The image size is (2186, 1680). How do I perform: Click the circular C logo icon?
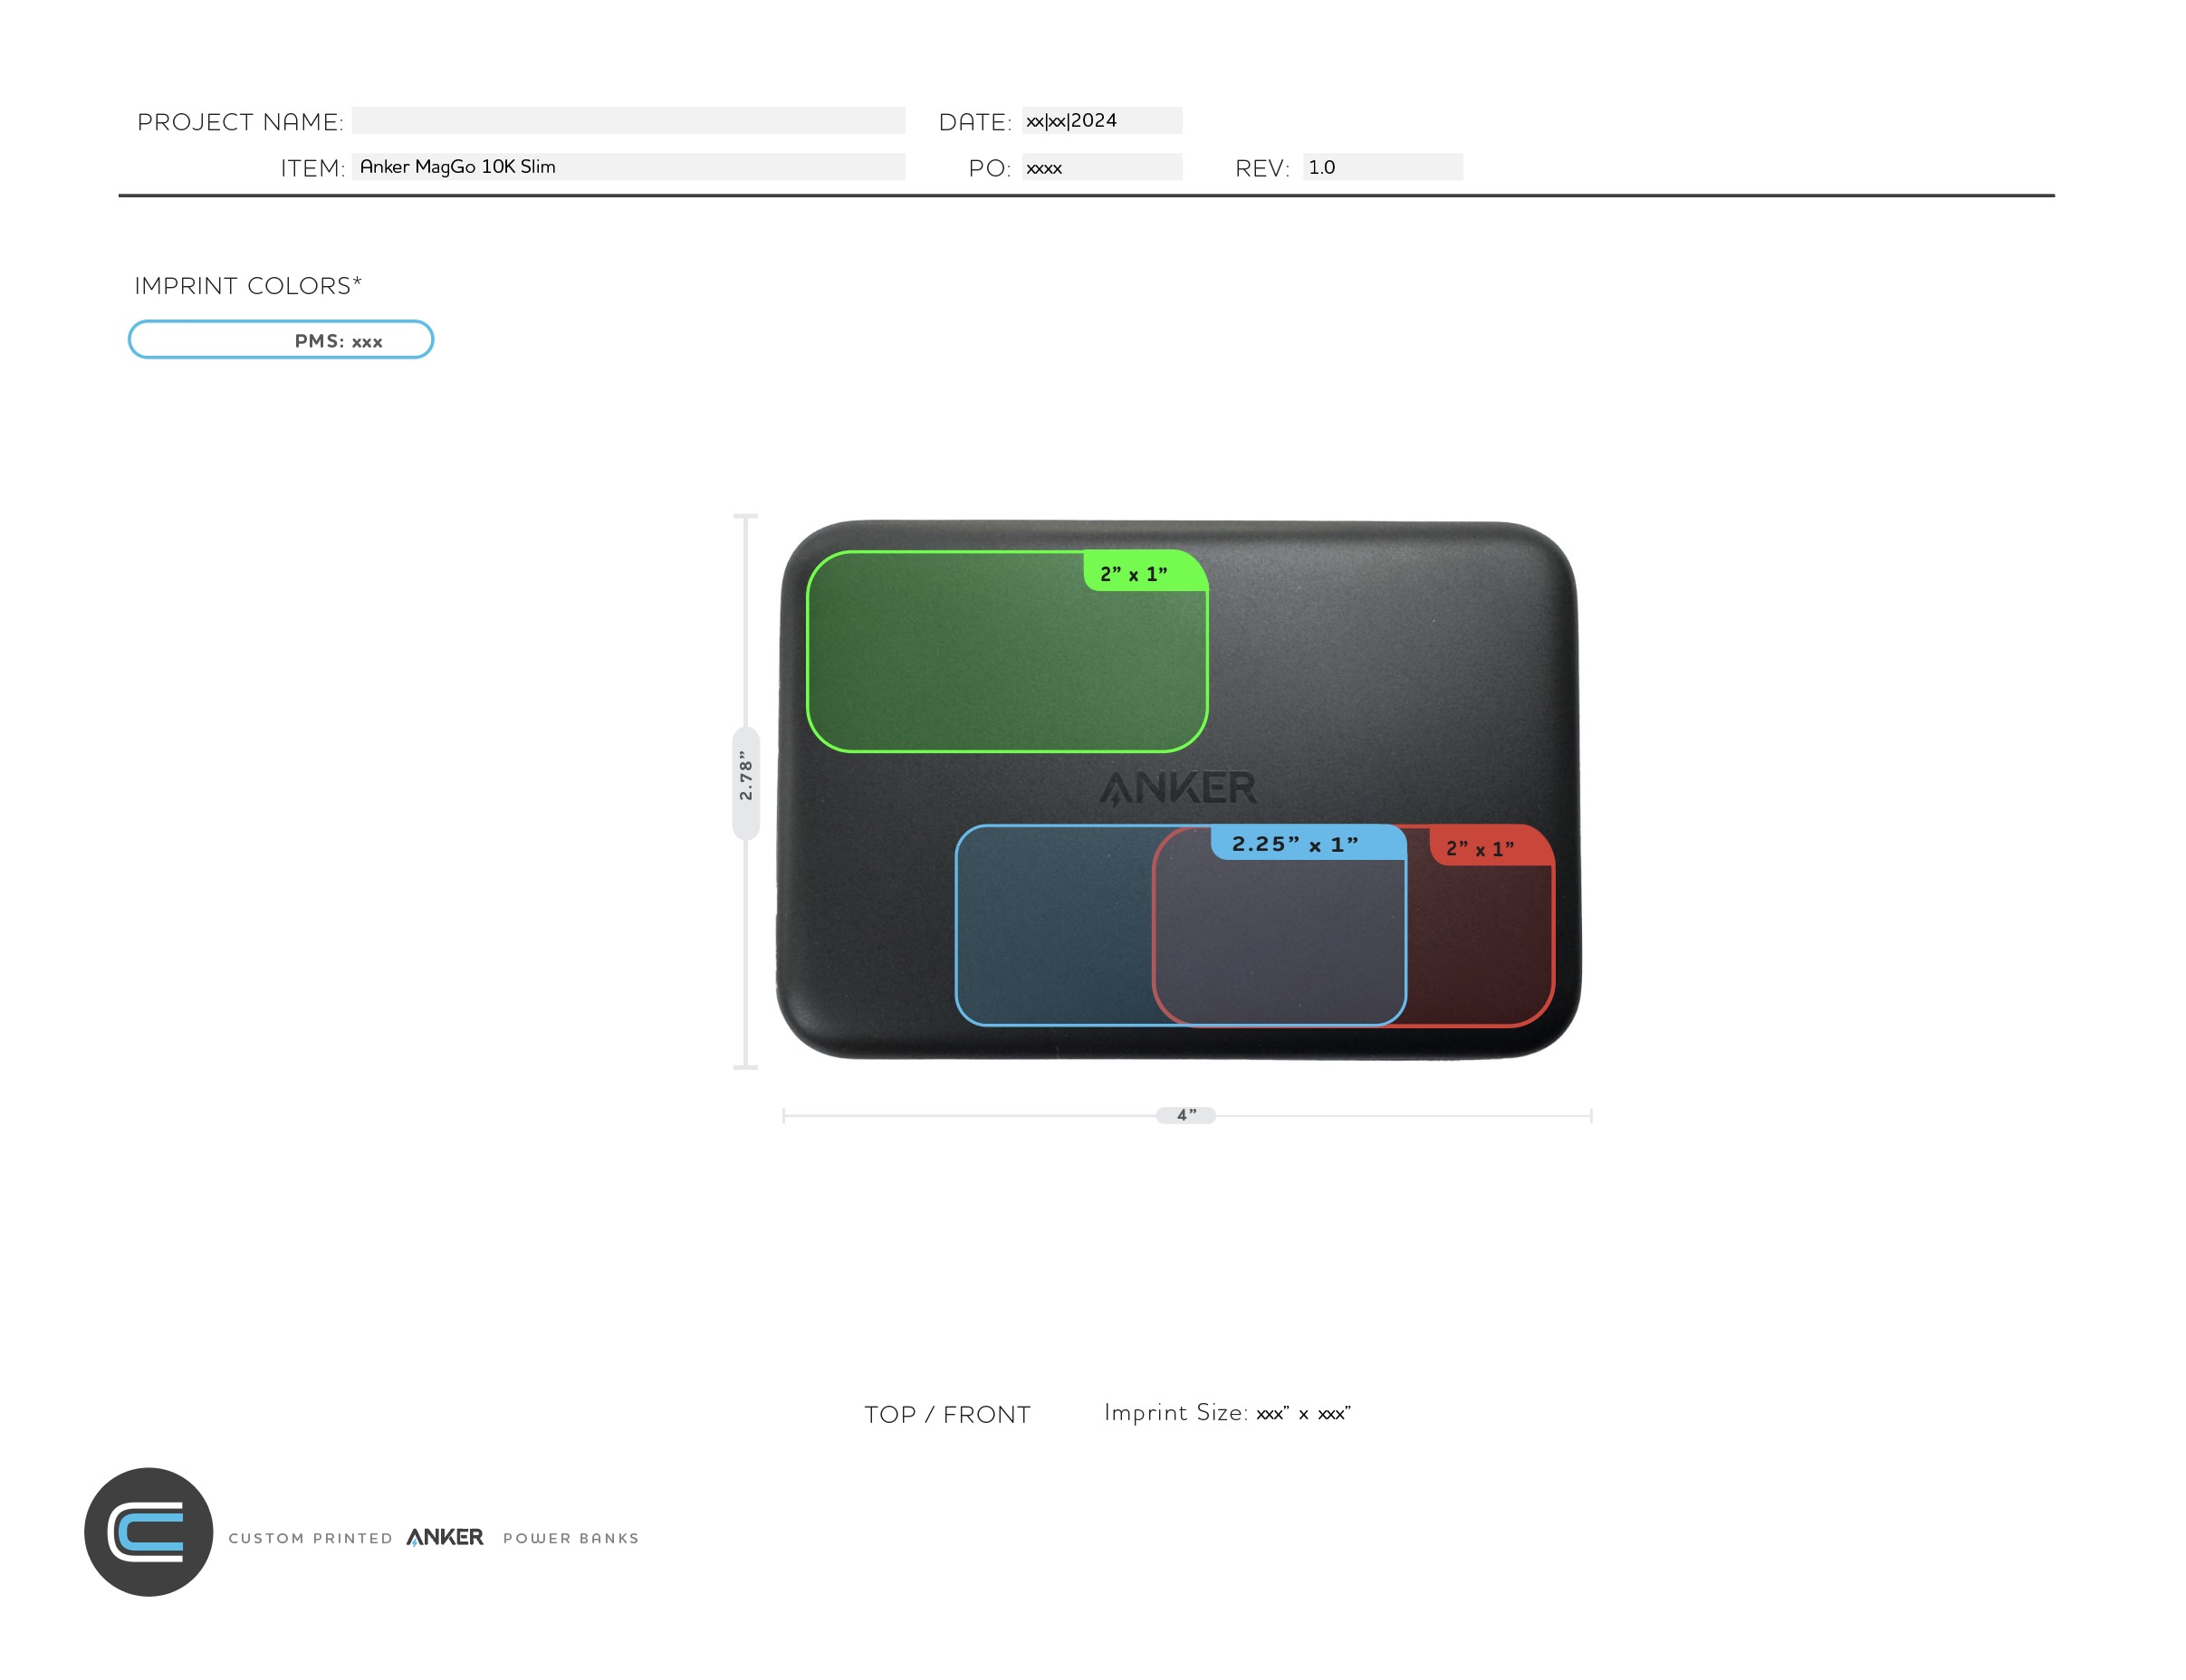click(149, 1531)
